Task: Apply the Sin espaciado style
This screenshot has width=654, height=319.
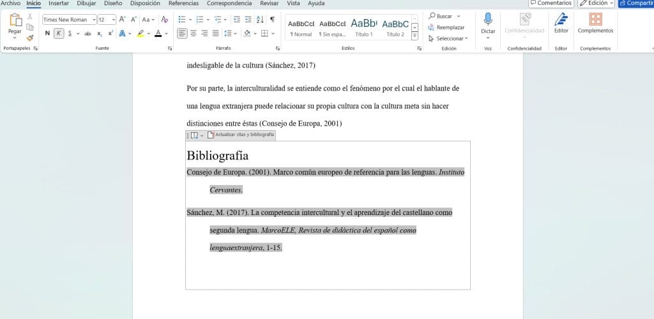Action: pyautogui.click(x=332, y=27)
